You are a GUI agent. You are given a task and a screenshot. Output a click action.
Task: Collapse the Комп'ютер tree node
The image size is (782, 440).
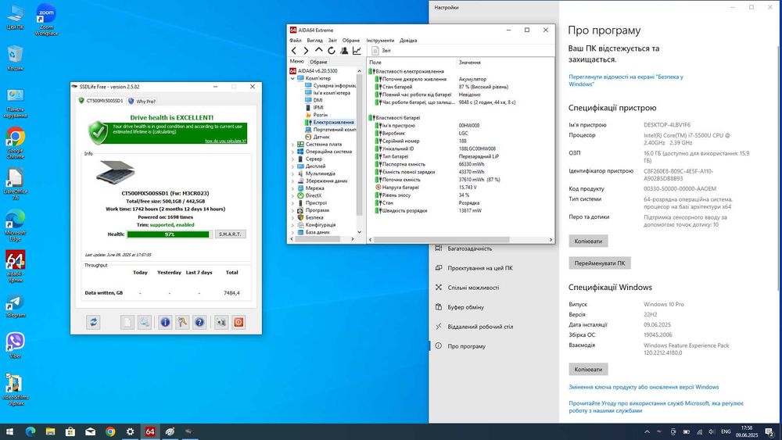[292, 78]
